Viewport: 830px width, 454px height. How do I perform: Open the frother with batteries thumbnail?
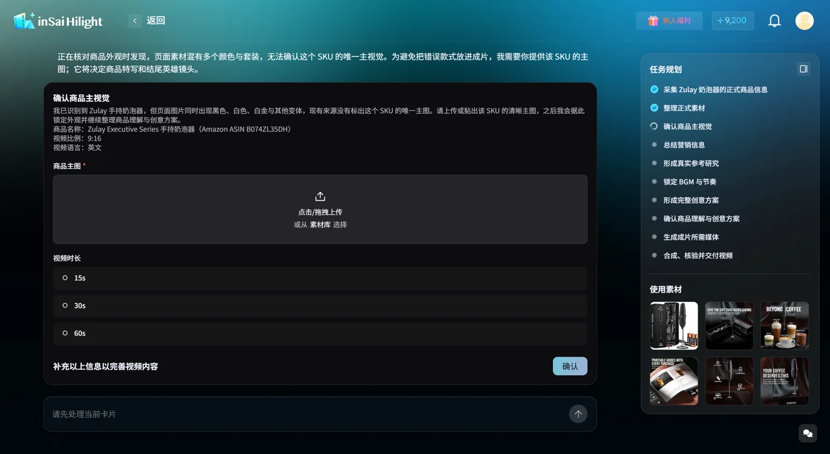(674, 325)
